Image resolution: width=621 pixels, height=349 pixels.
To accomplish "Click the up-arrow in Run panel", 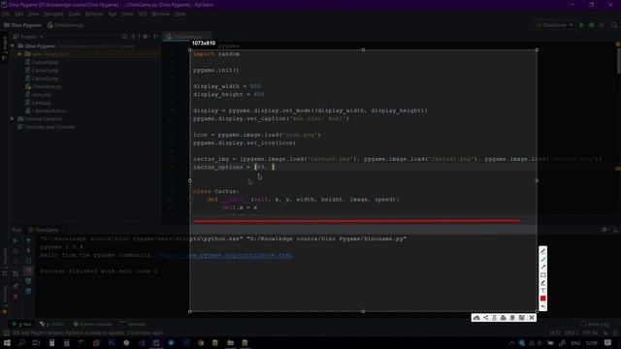I will [28, 240].
